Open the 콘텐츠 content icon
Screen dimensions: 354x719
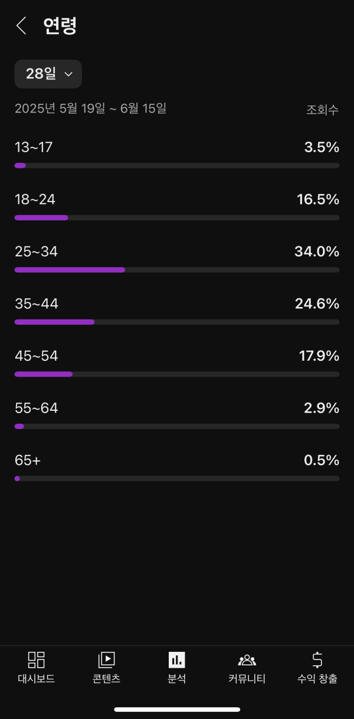[106, 659]
